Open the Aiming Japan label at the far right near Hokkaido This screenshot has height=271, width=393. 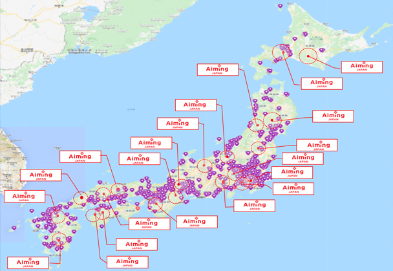(x=361, y=67)
